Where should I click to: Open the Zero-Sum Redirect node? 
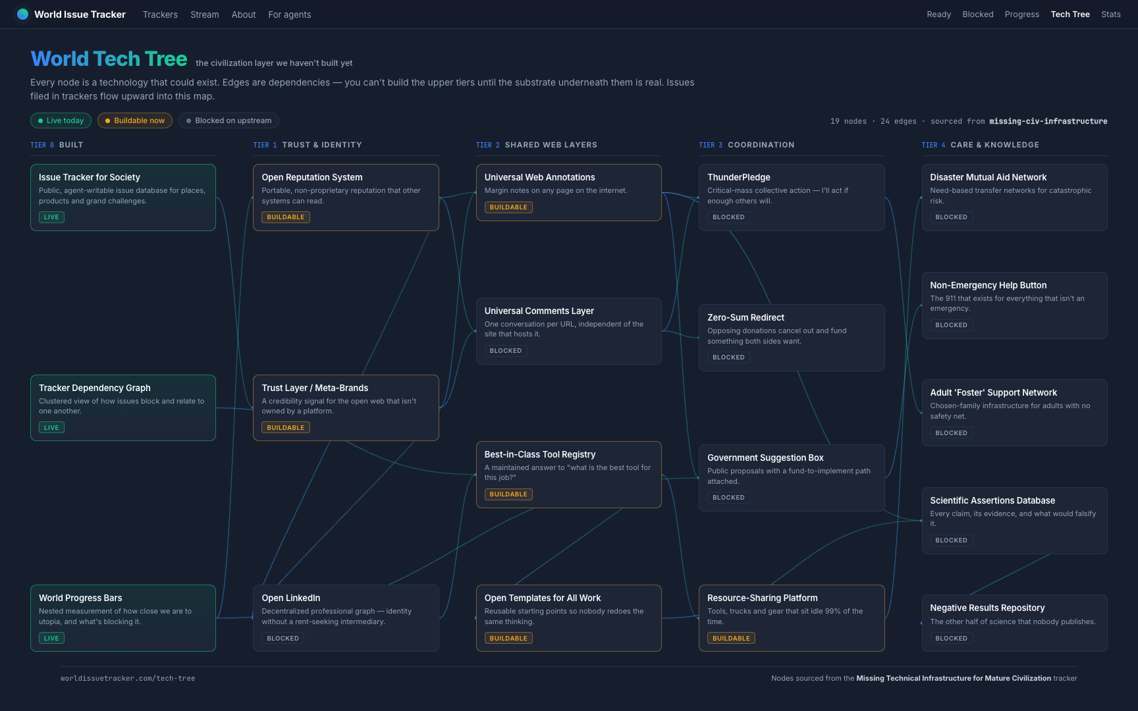coord(792,338)
